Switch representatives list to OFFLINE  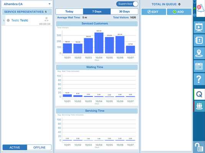click(39, 147)
